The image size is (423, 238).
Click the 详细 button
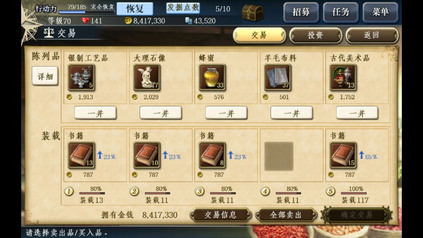(x=45, y=76)
